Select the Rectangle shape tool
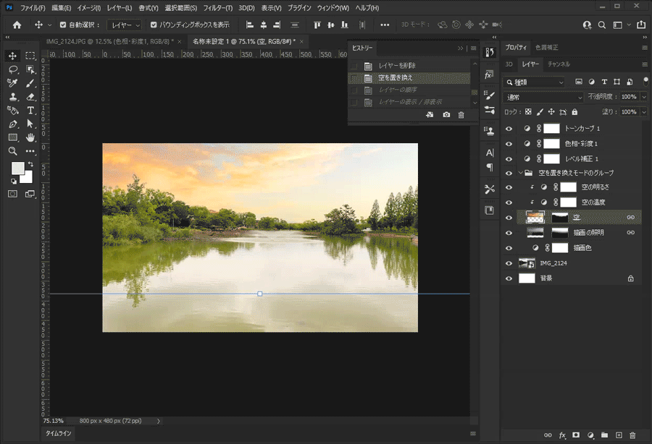Screen dimensions: 652x444 tap(13, 137)
